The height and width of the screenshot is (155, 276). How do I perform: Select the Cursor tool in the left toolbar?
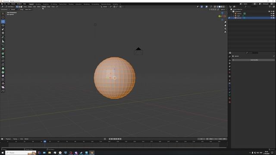(3, 17)
